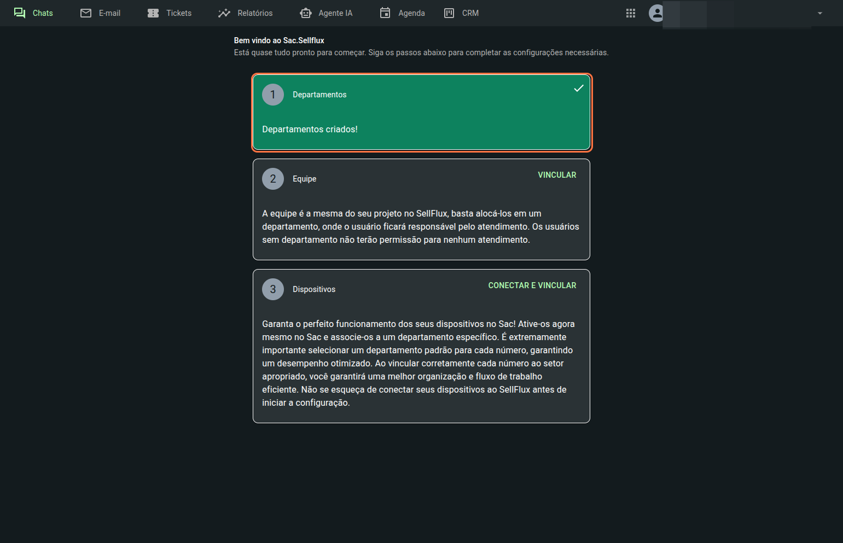The image size is (843, 543).
Task: Click the Agenda calendar icon
Action: [385, 13]
